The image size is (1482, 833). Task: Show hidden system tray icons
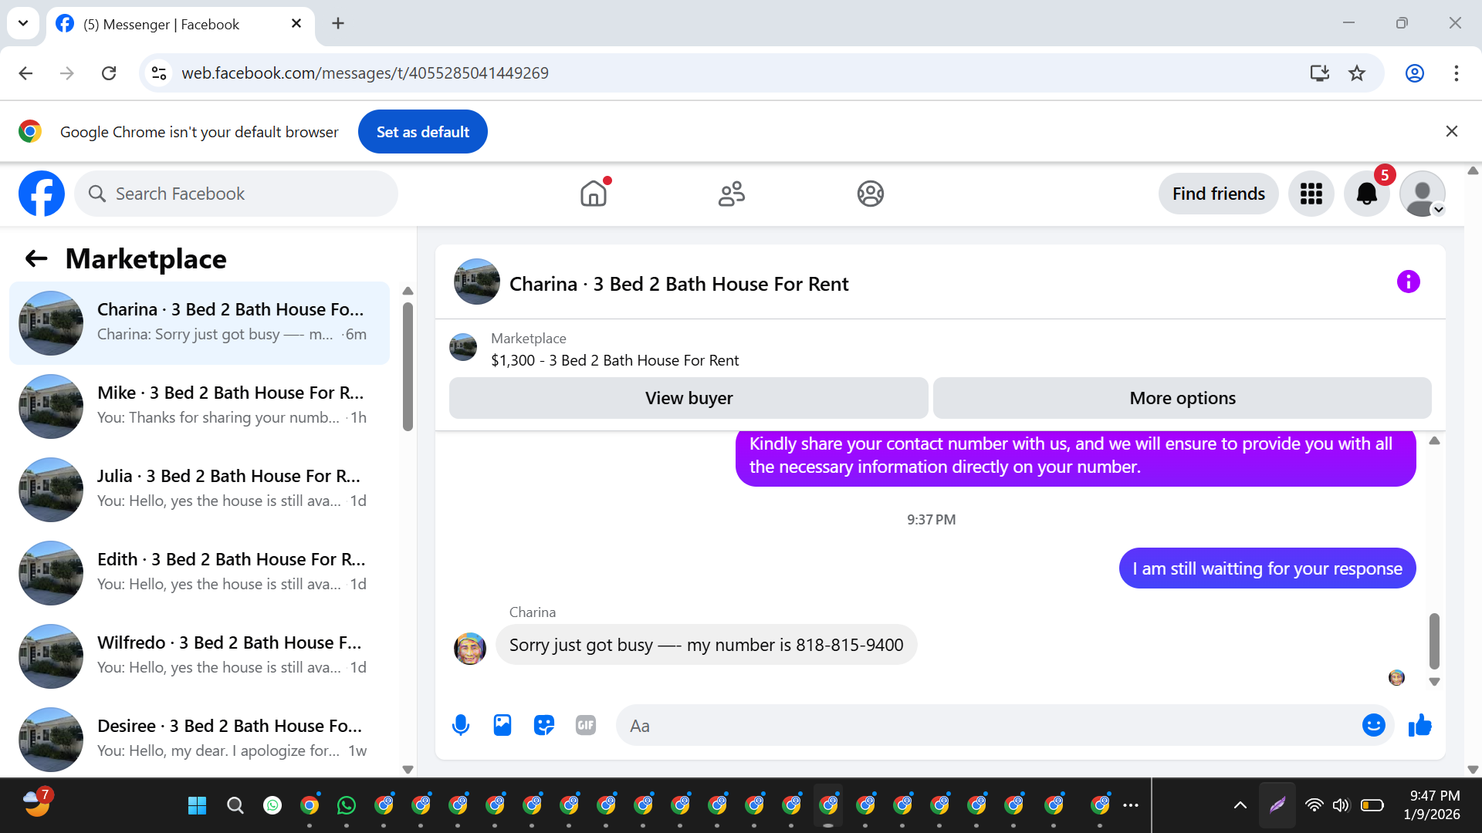[1240, 805]
